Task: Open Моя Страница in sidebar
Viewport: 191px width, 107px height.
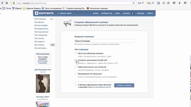Action: pyautogui.click(x=40, y=19)
